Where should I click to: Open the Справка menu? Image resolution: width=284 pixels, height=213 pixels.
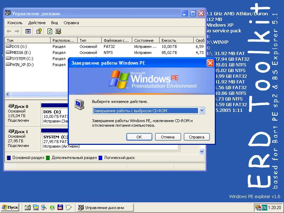click(x=71, y=23)
